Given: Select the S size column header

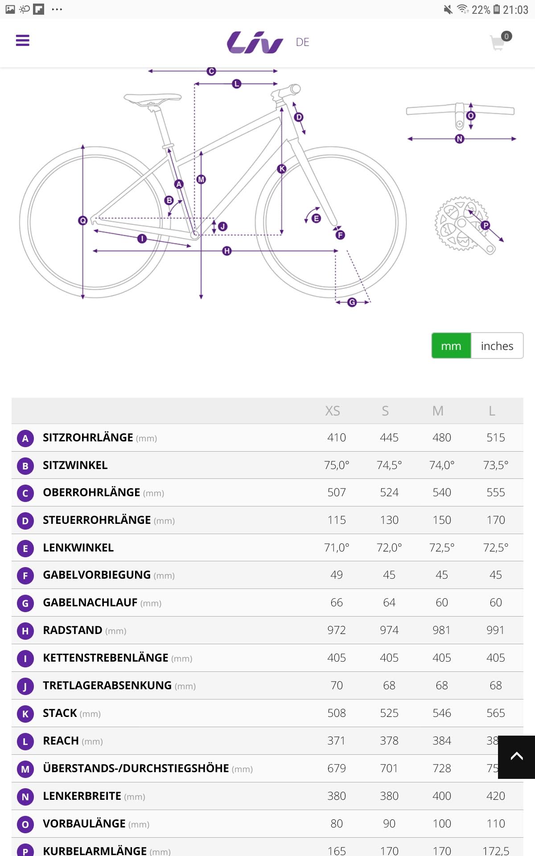Looking at the screenshot, I should (385, 411).
